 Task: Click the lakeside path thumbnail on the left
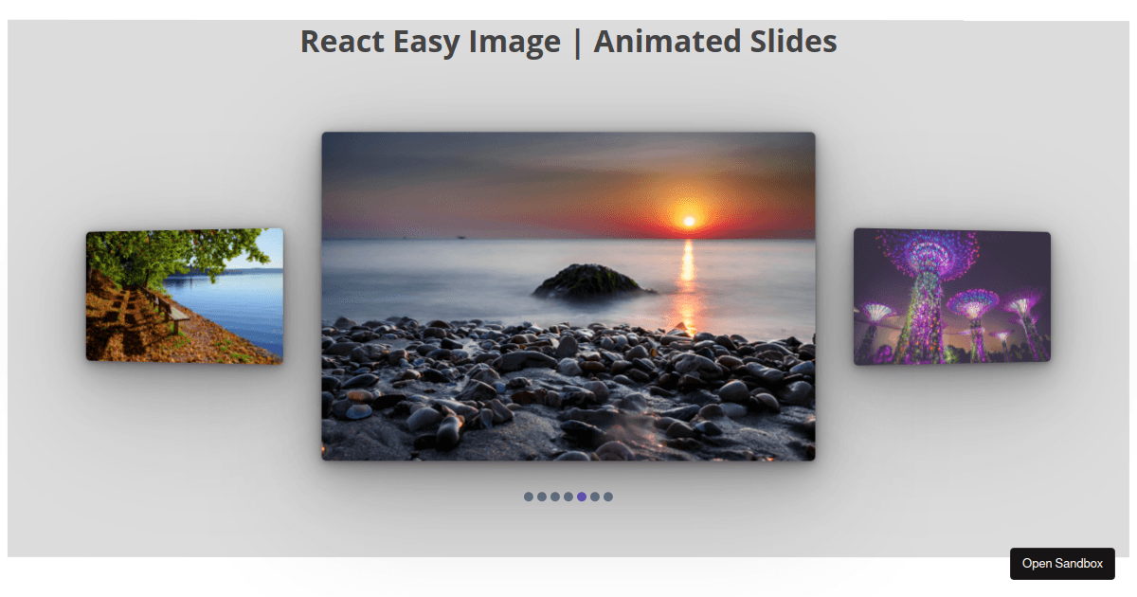coord(184,296)
